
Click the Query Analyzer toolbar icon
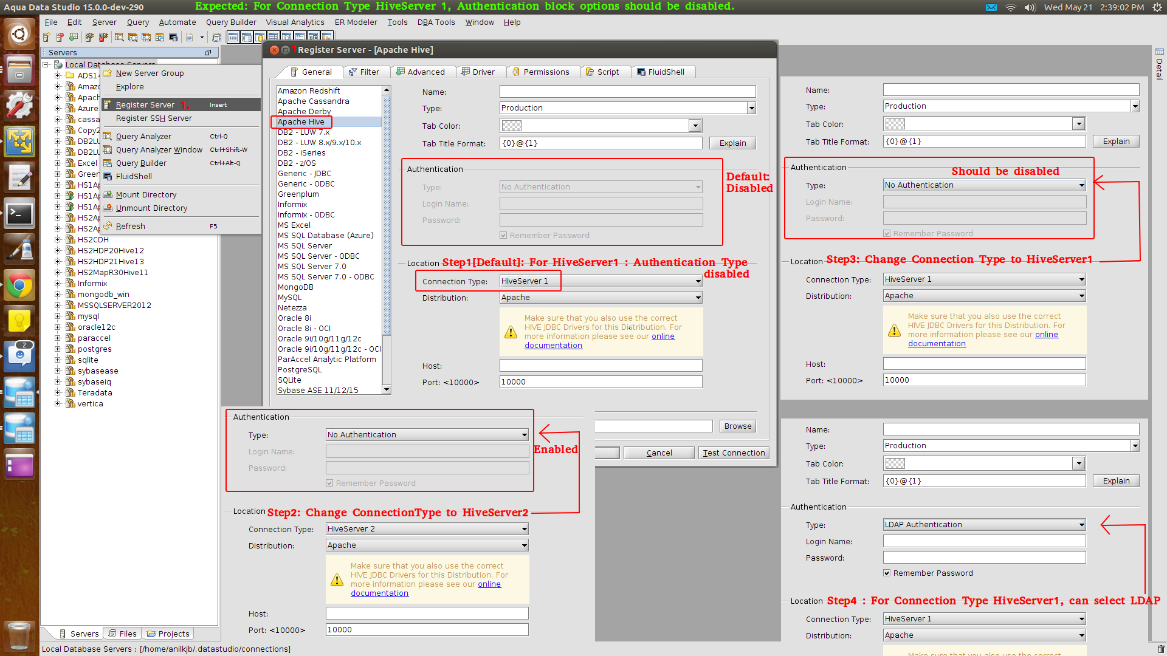click(119, 37)
